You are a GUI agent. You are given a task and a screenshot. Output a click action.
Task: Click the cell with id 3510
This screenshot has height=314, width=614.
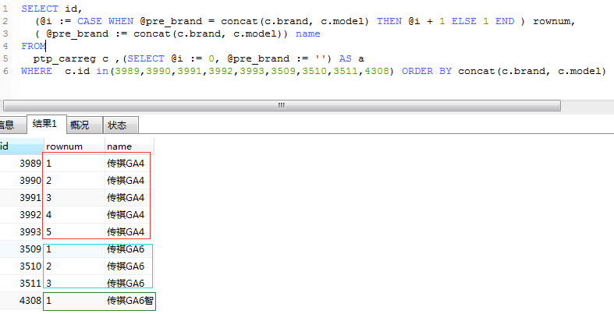coord(22,266)
